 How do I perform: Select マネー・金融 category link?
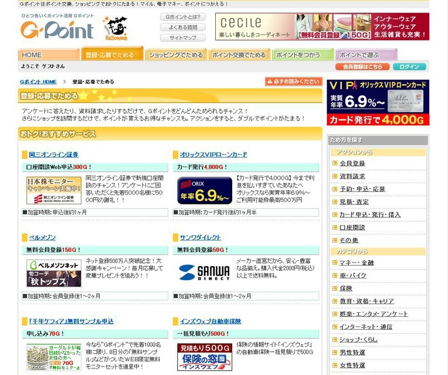point(356,262)
